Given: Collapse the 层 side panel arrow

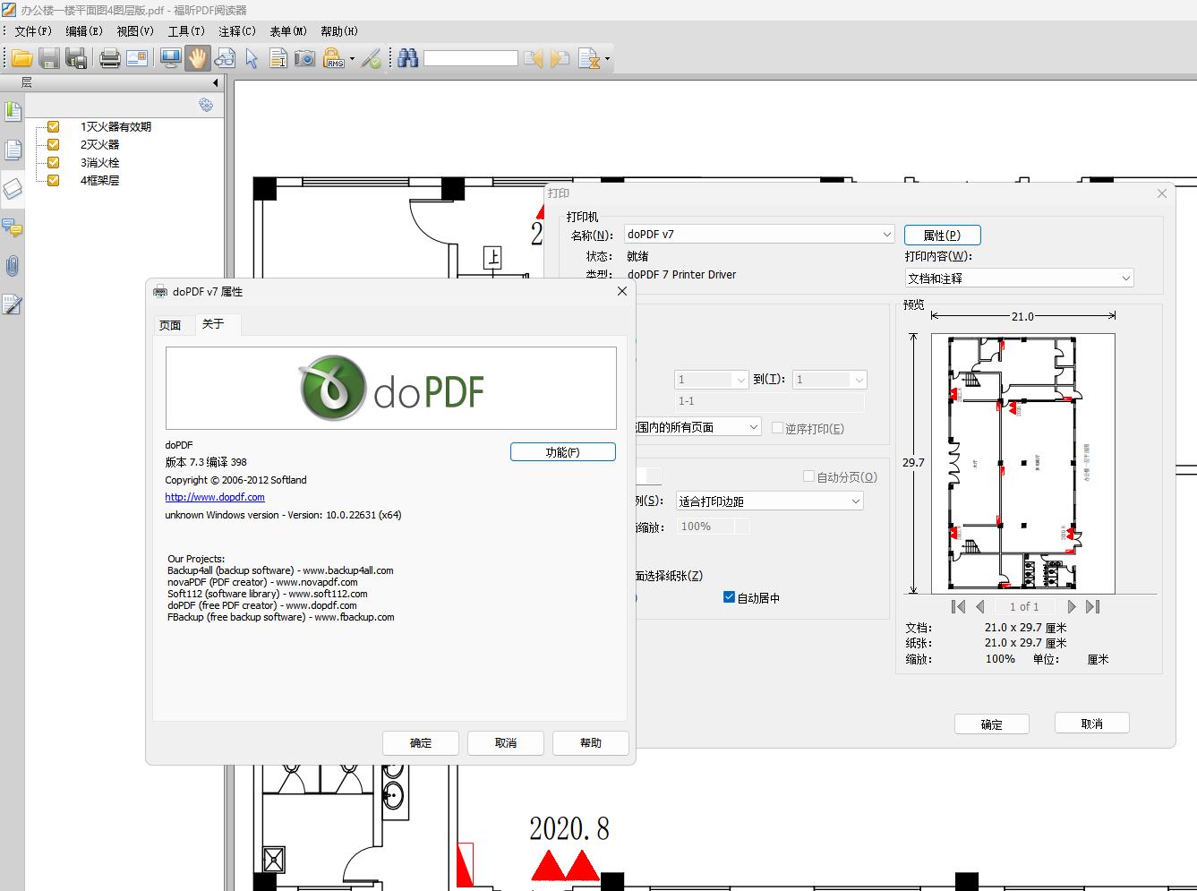Looking at the screenshot, I should 215,83.
